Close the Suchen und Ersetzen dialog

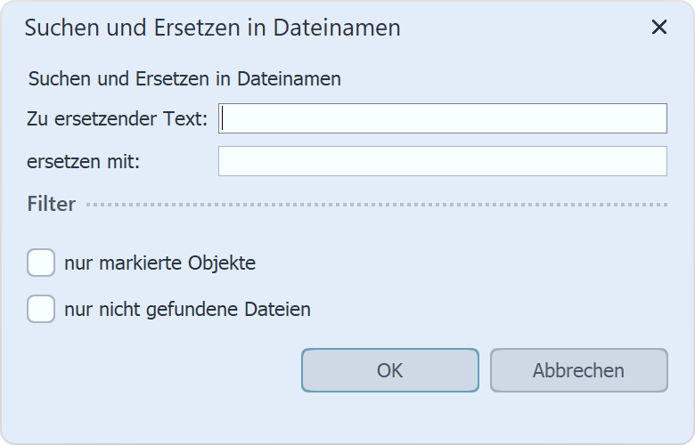tap(659, 28)
